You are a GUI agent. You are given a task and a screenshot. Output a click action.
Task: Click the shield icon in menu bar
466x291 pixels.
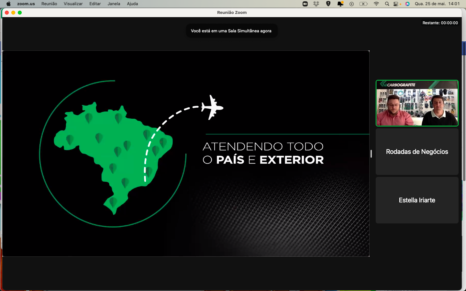click(x=328, y=4)
